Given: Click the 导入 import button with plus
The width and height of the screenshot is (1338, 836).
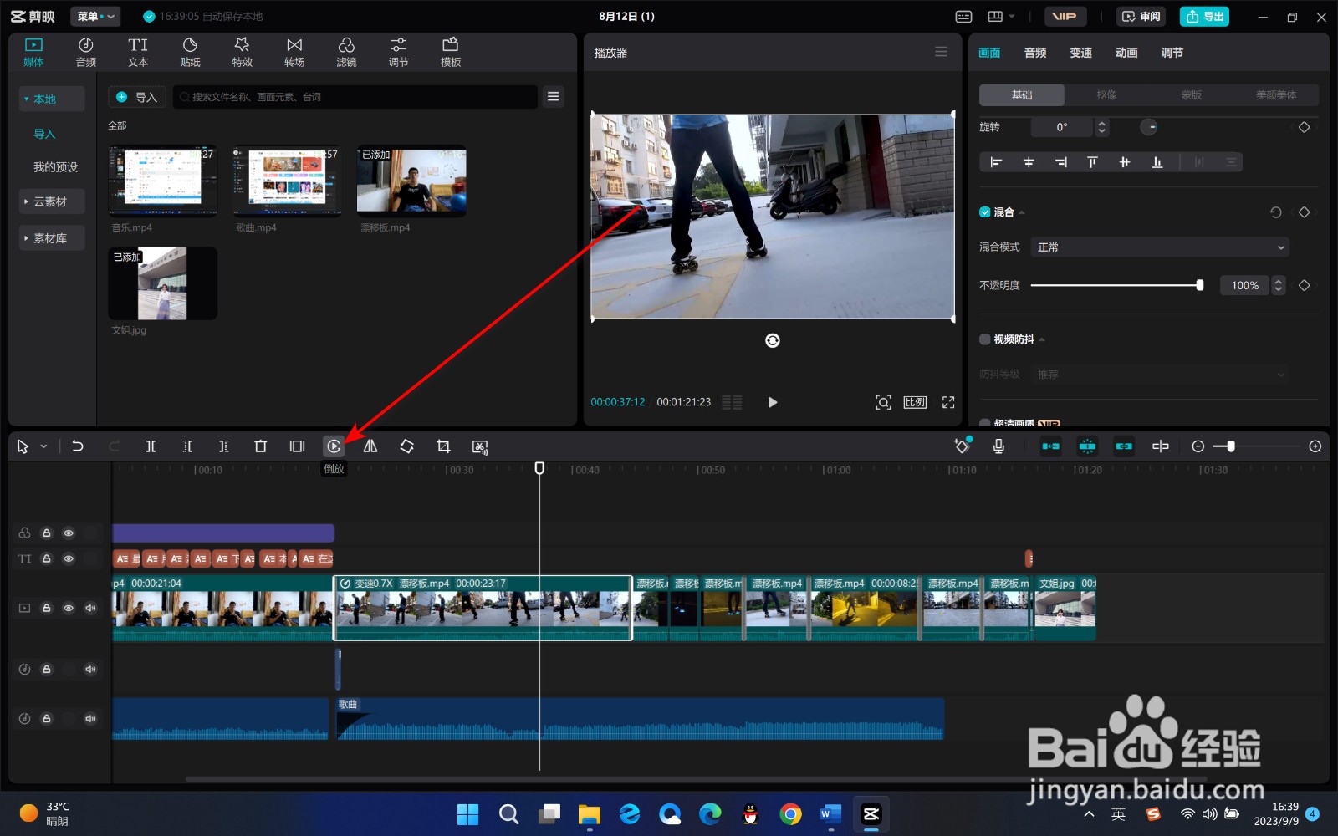Looking at the screenshot, I should (138, 97).
